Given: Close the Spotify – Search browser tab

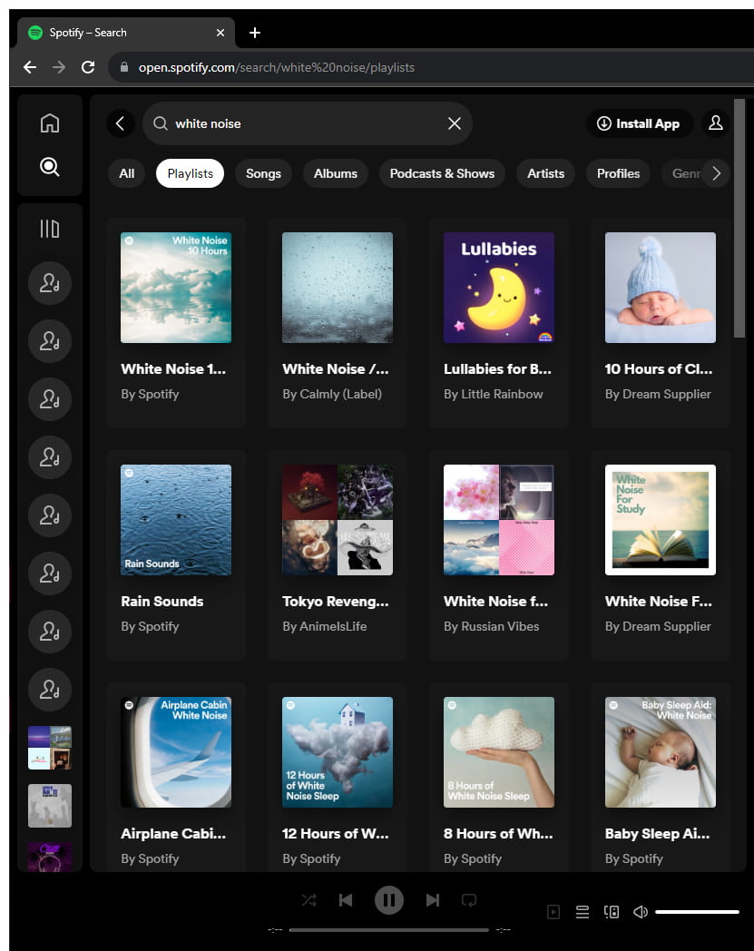Looking at the screenshot, I should click(x=220, y=33).
